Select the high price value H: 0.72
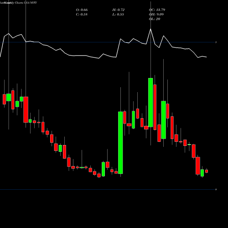 click(119, 10)
